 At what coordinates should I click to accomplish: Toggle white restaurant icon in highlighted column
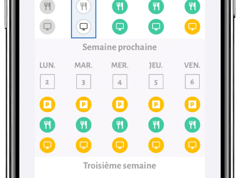84,6
